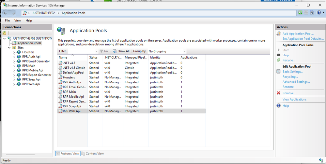
Task: Click Add Application Pool link
Action: click(298, 34)
